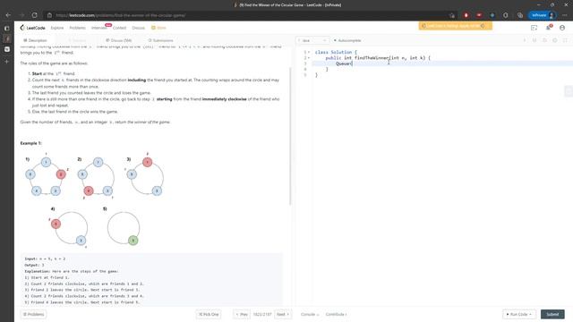Open the Contest nav item
The image size is (573, 322).
pyautogui.click(x=119, y=28)
